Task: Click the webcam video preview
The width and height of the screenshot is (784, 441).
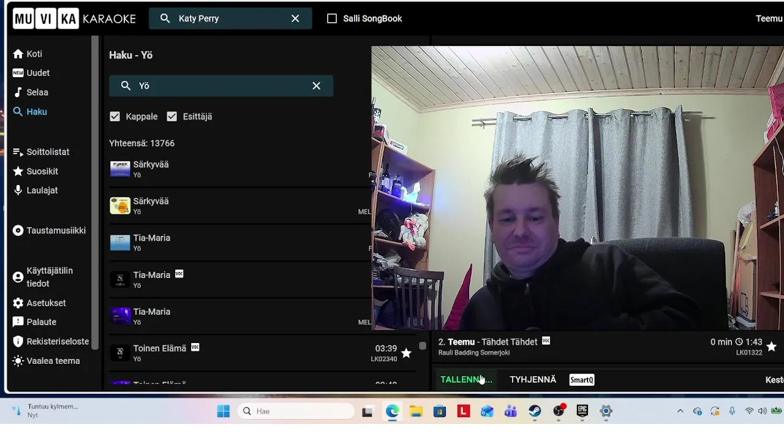Action: (578, 188)
